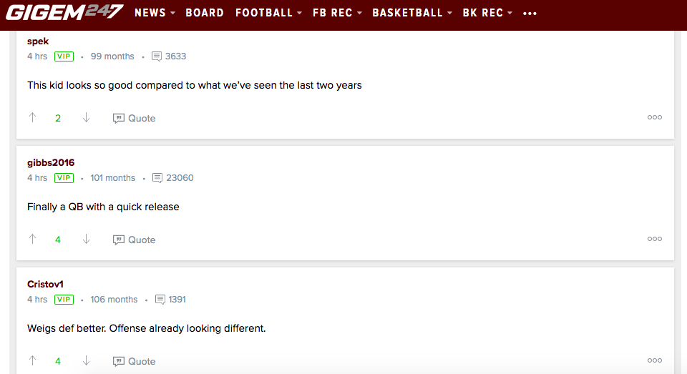
Task: Expand the FOOTBALL dropdown menu
Action: click(268, 13)
